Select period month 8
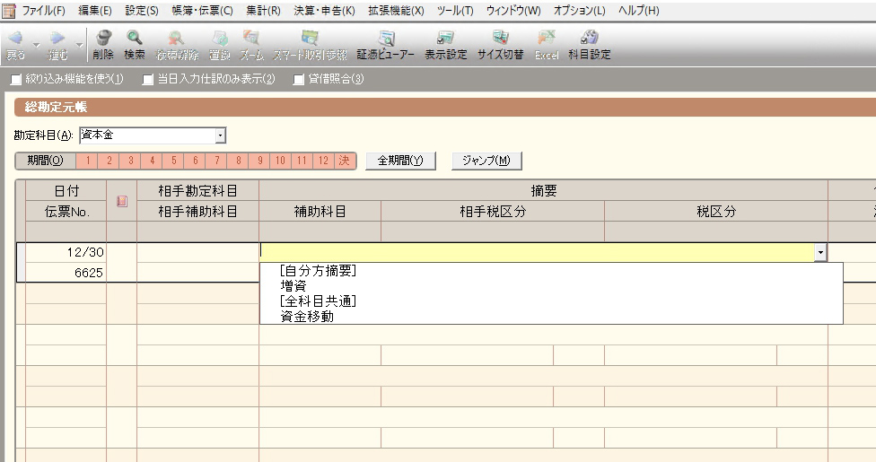The width and height of the screenshot is (876, 462). coord(238,161)
